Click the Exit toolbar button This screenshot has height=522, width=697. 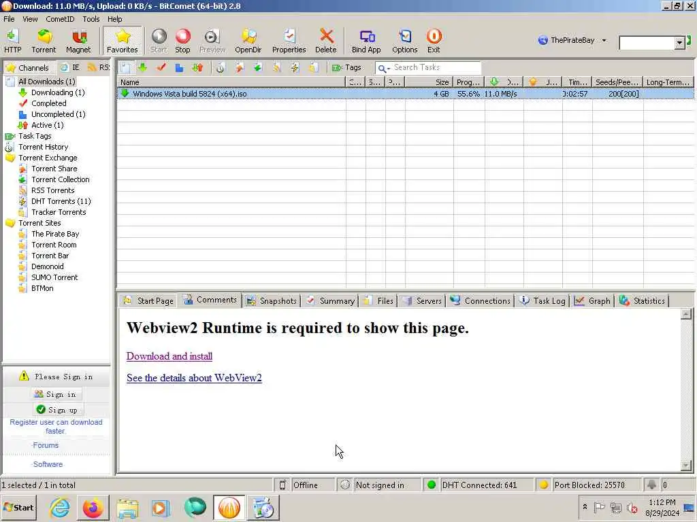click(x=434, y=41)
